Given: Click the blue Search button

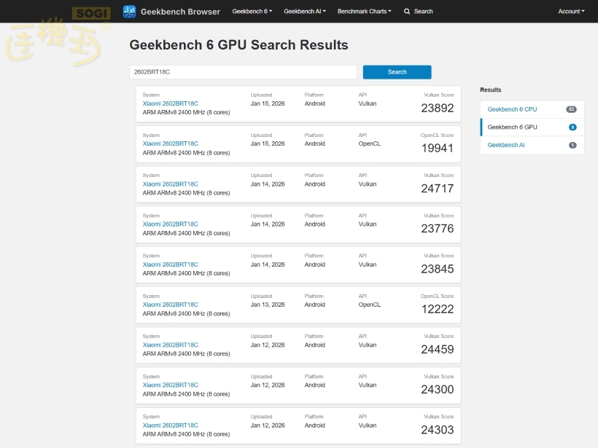Looking at the screenshot, I should pyautogui.click(x=397, y=72).
